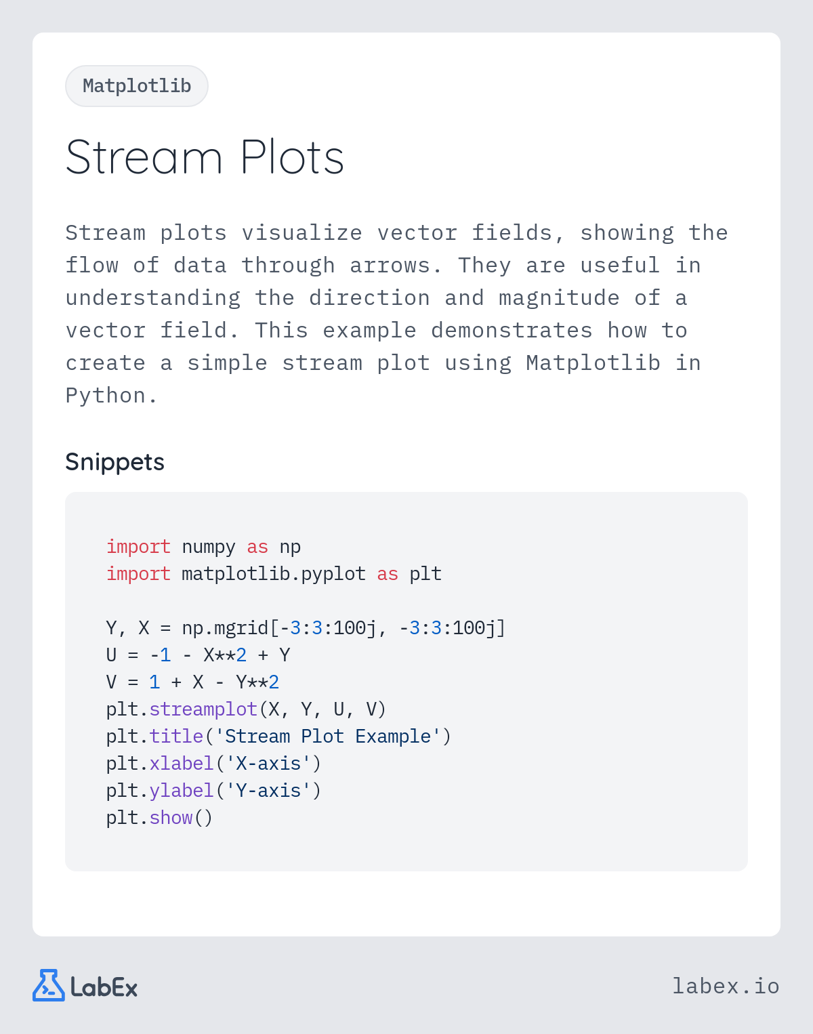Click the np.mgrid code line
813x1034 pixels.
(306, 628)
